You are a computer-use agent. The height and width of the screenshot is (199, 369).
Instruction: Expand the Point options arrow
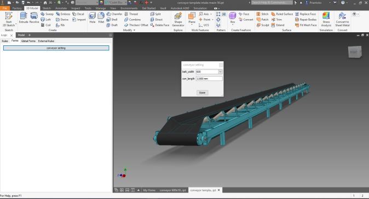click(x=212, y=20)
